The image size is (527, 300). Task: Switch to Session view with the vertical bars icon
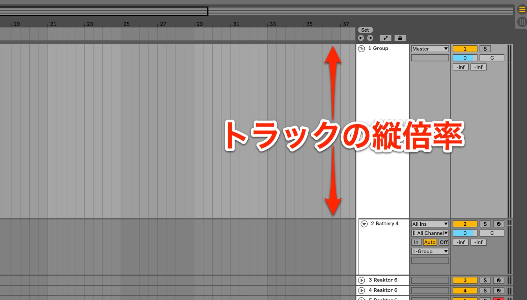(522, 22)
